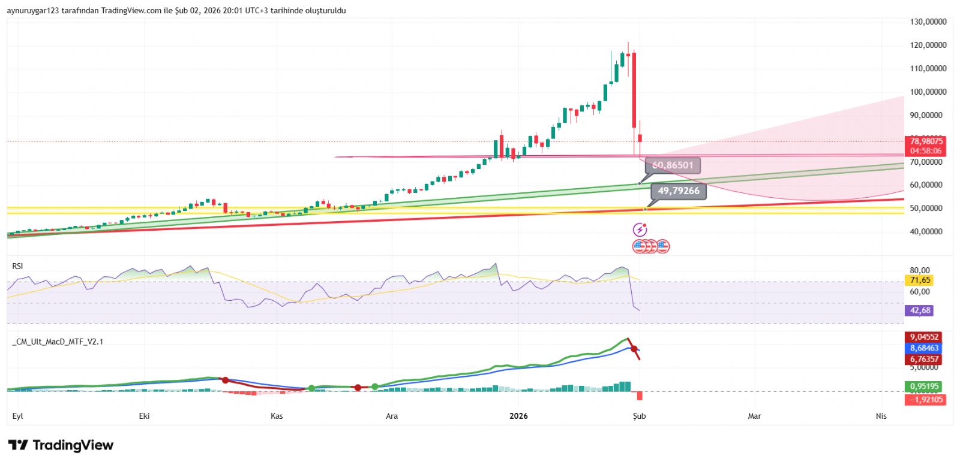Click the yellow 71,65 RSI value label

(920, 280)
